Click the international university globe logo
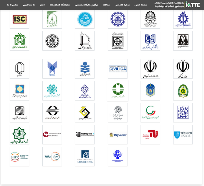Image resolution: width=204 pixels, height=186 pixels. 118,41
